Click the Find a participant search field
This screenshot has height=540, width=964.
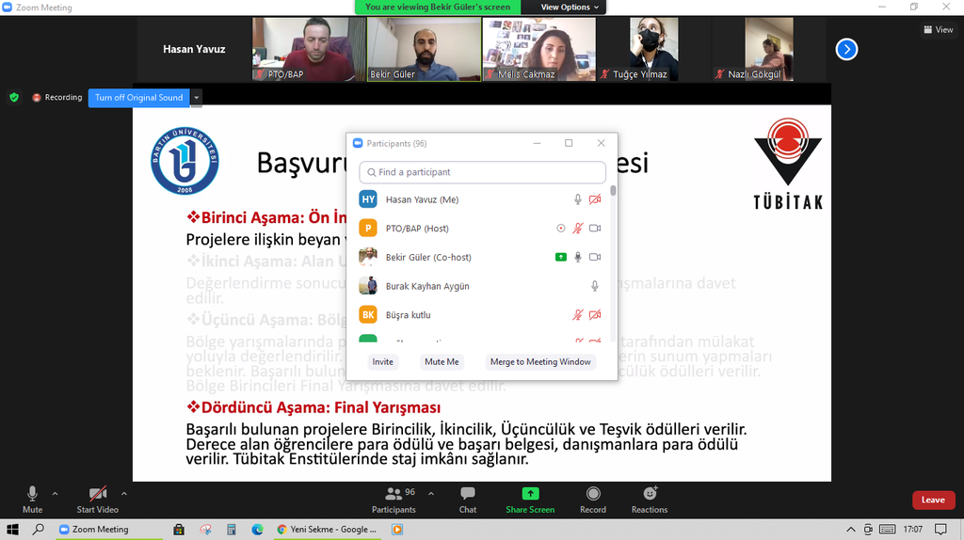coord(482,172)
